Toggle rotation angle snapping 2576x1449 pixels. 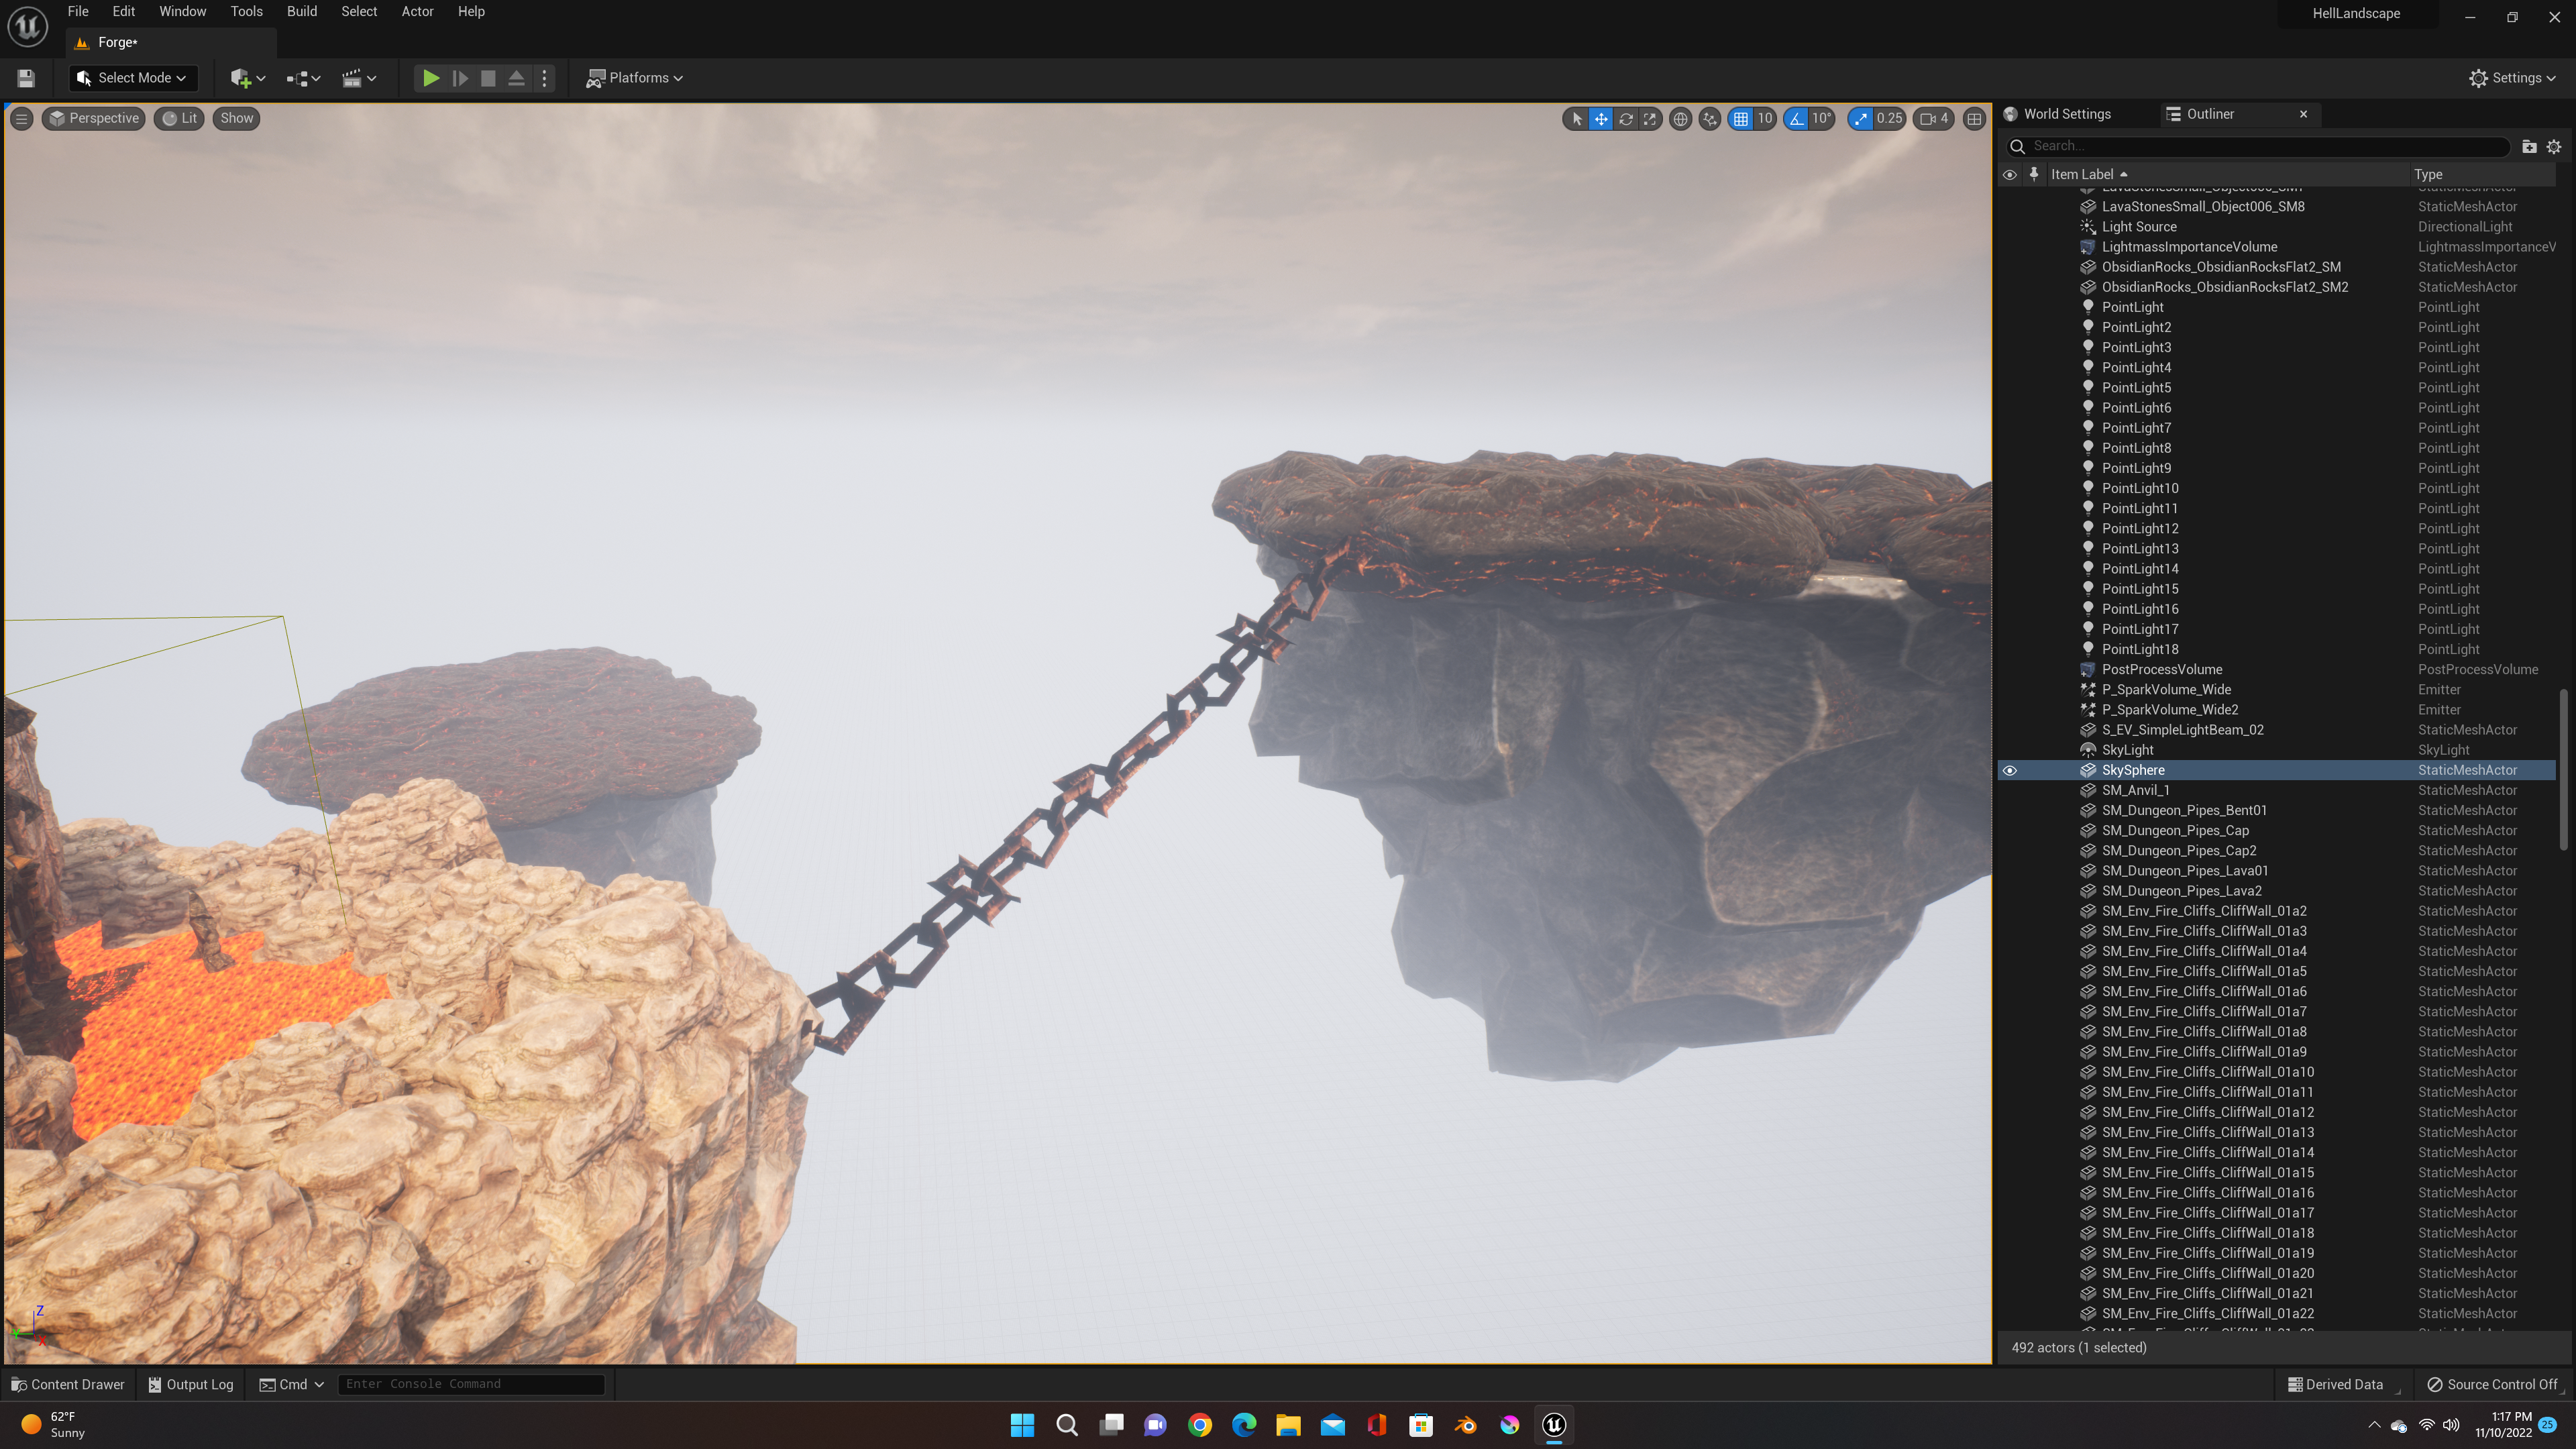click(x=1797, y=119)
